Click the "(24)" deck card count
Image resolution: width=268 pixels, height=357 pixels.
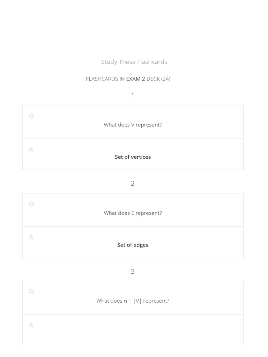click(x=166, y=79)
